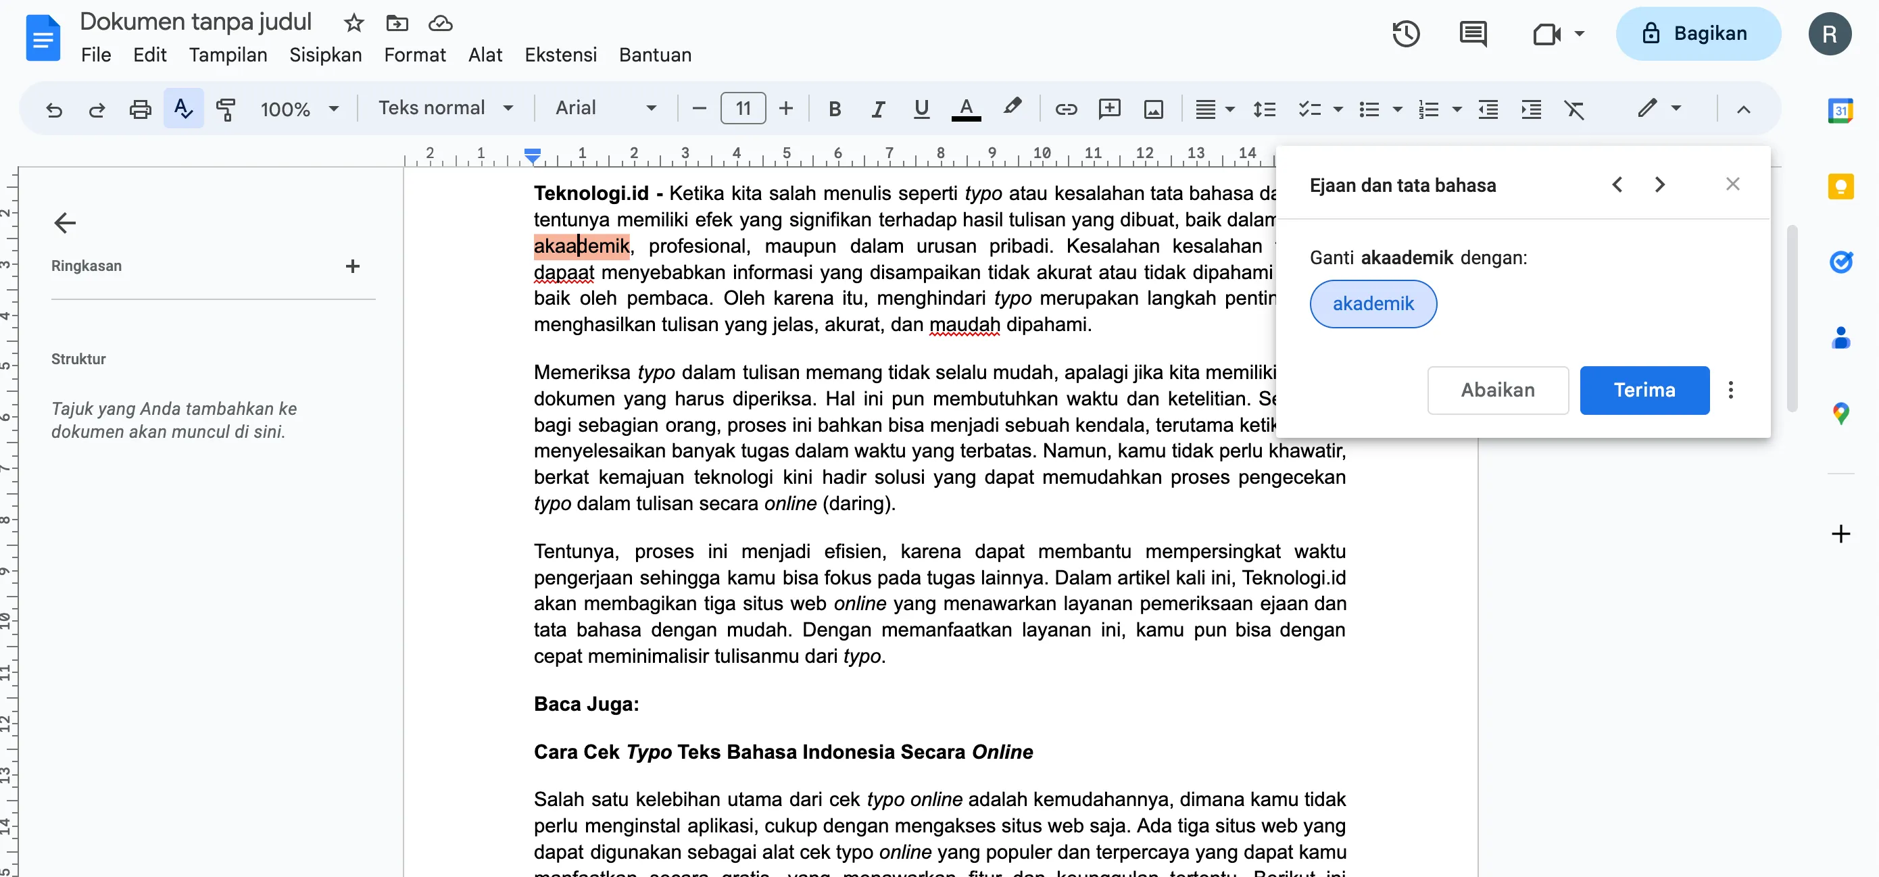Open the Arial font dropdown
Image resolution: width=1879 pixels, height=877 pixels.
point(606,108)
